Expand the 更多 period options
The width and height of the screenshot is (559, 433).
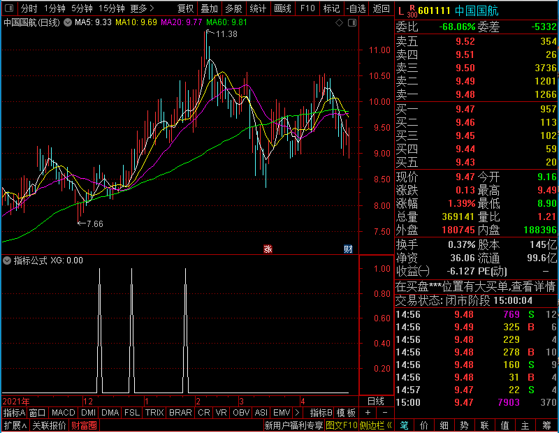pos(143,8)
